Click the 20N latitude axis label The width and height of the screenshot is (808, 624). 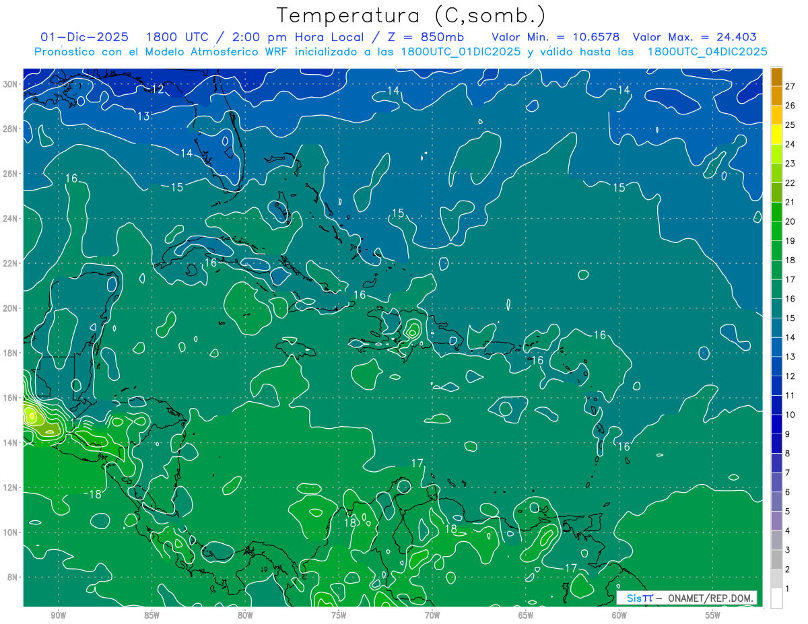(11, 308)
